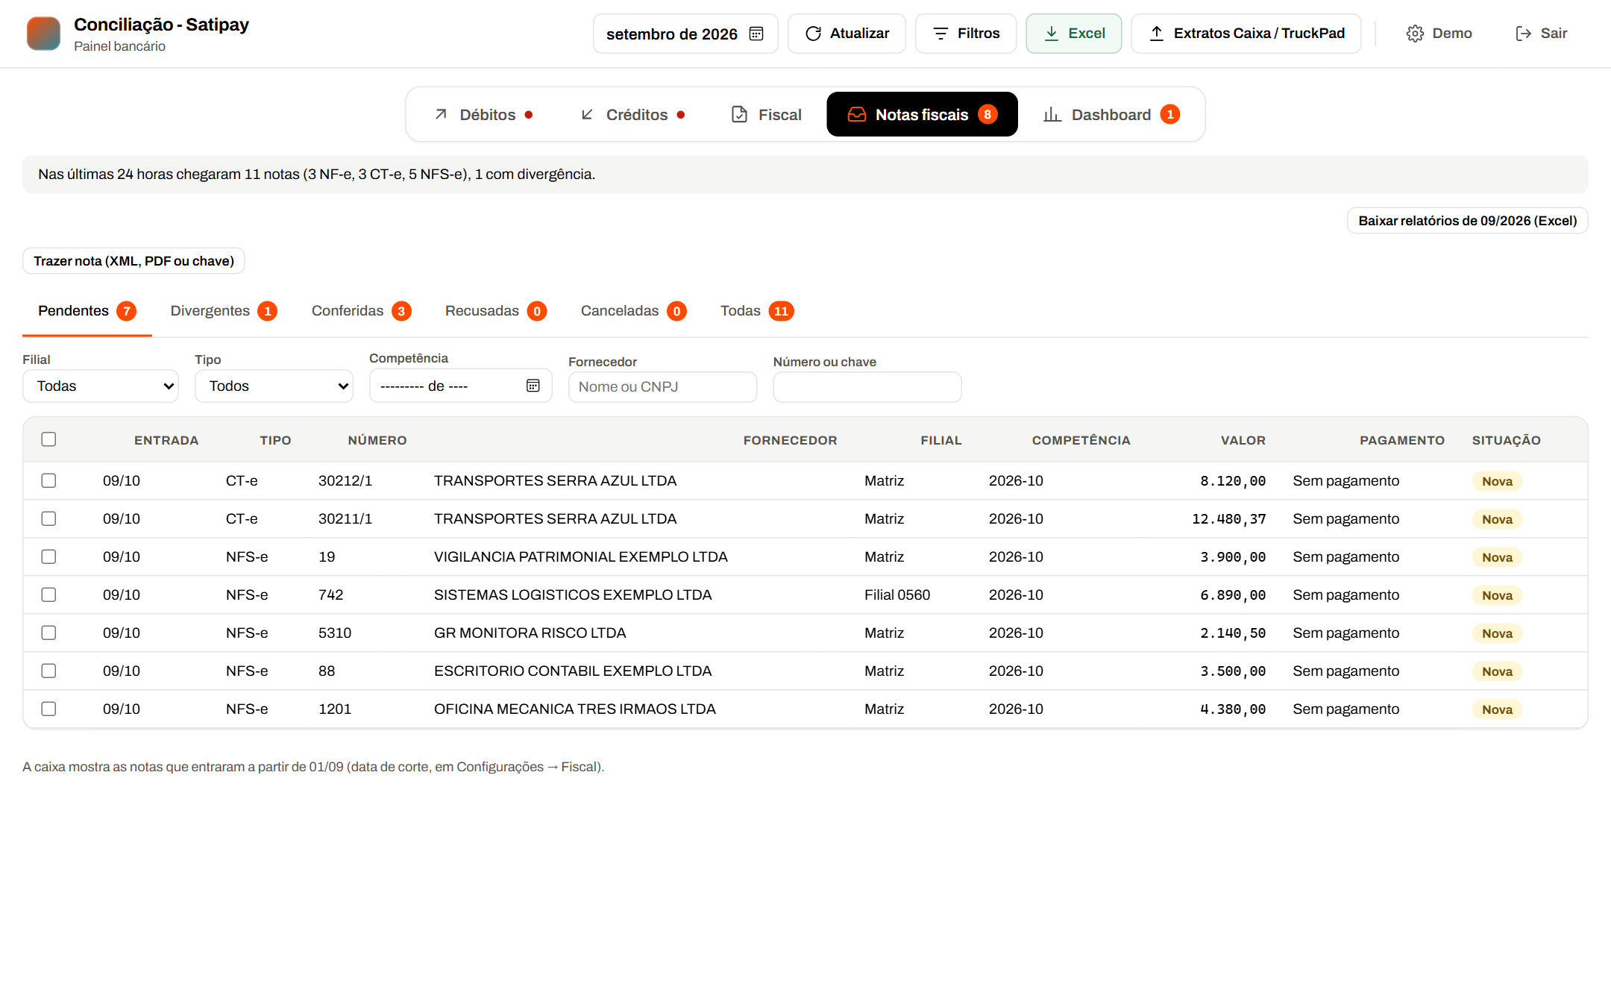This screenshot has width=1611, height=1007.
Task: Click the Competência month field
Action: coord(460,386)
